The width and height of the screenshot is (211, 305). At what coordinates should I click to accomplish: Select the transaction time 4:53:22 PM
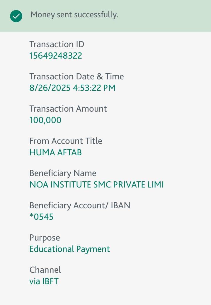94,88
